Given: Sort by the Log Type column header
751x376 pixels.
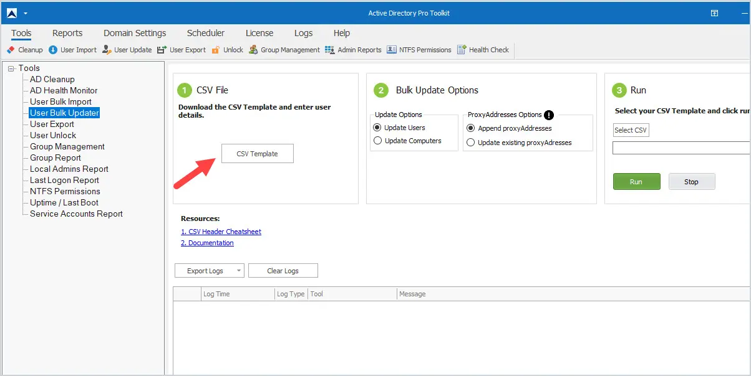Looking at the screenshot, I should 291,294.
